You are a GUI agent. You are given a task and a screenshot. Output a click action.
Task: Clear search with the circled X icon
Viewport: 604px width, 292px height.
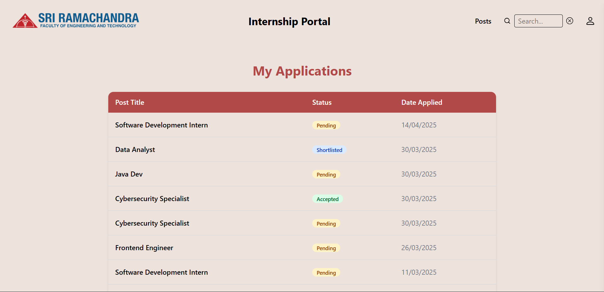570,21
